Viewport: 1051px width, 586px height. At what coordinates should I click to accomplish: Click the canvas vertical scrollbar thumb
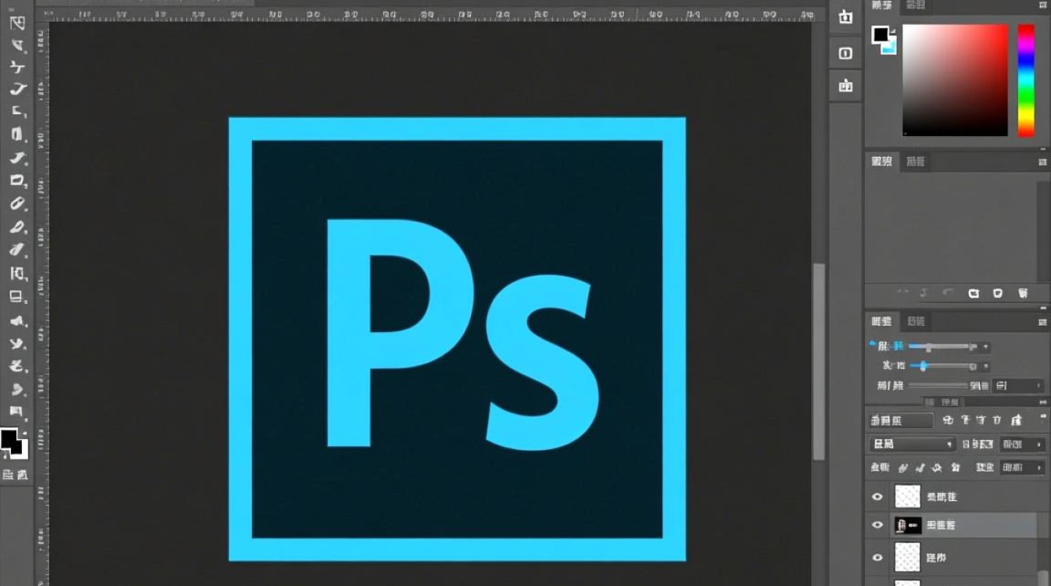pyautogui.click(x=819, y=362)
